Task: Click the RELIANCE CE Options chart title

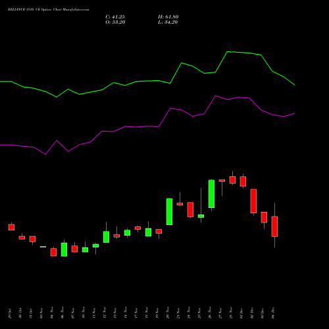Action: (49, 9)
